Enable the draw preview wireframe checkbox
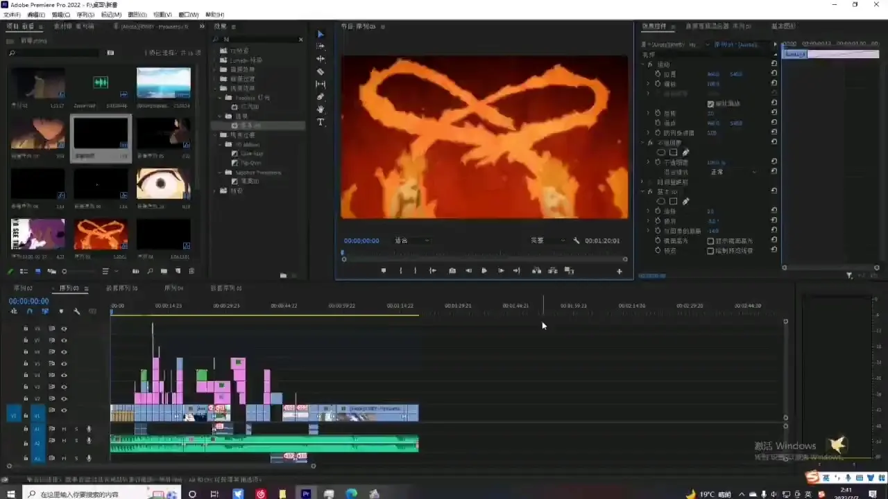Viewport: 888px width, 499px height. point(710,251)
